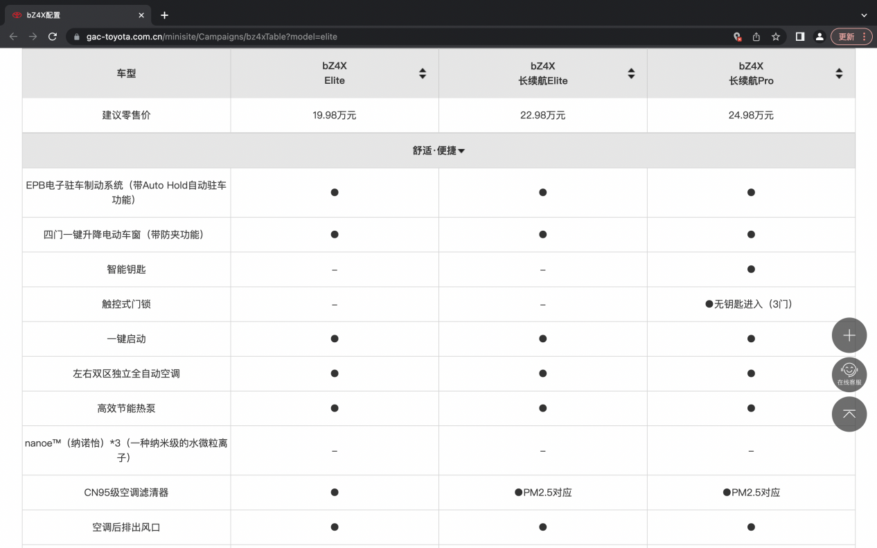877x548 pixels.
Task: Open model selector for 长续航Pro
Action: click(x=839, y=73)
